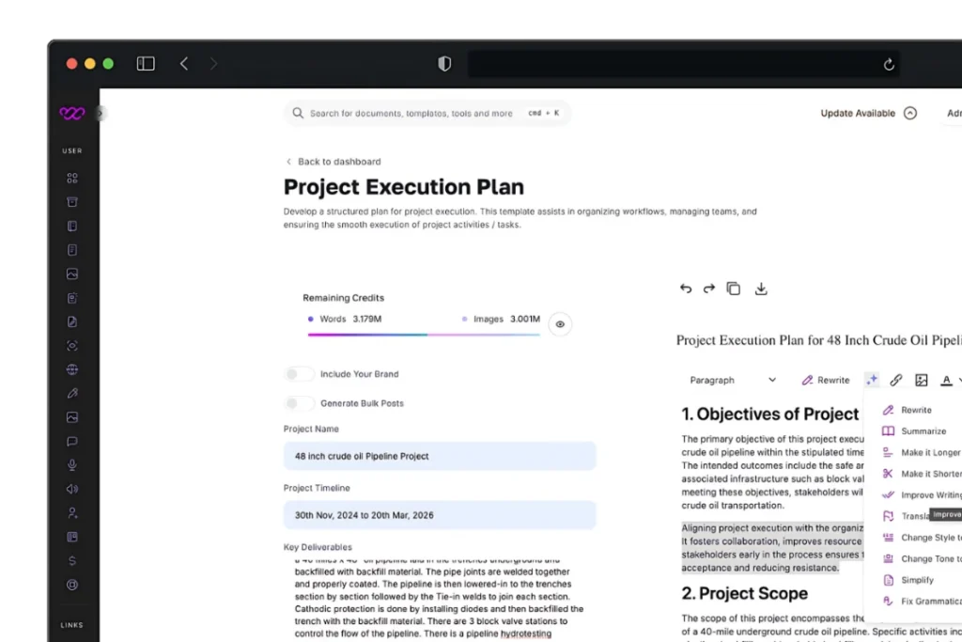Click the Project Execution Plan page title
962x642 pixels.
coord(404,187)
